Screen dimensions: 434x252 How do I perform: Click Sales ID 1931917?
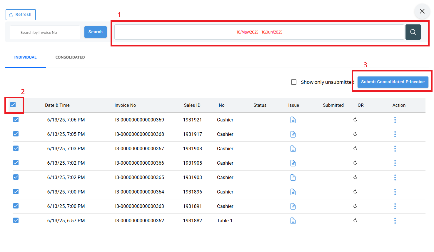(193, 134)
